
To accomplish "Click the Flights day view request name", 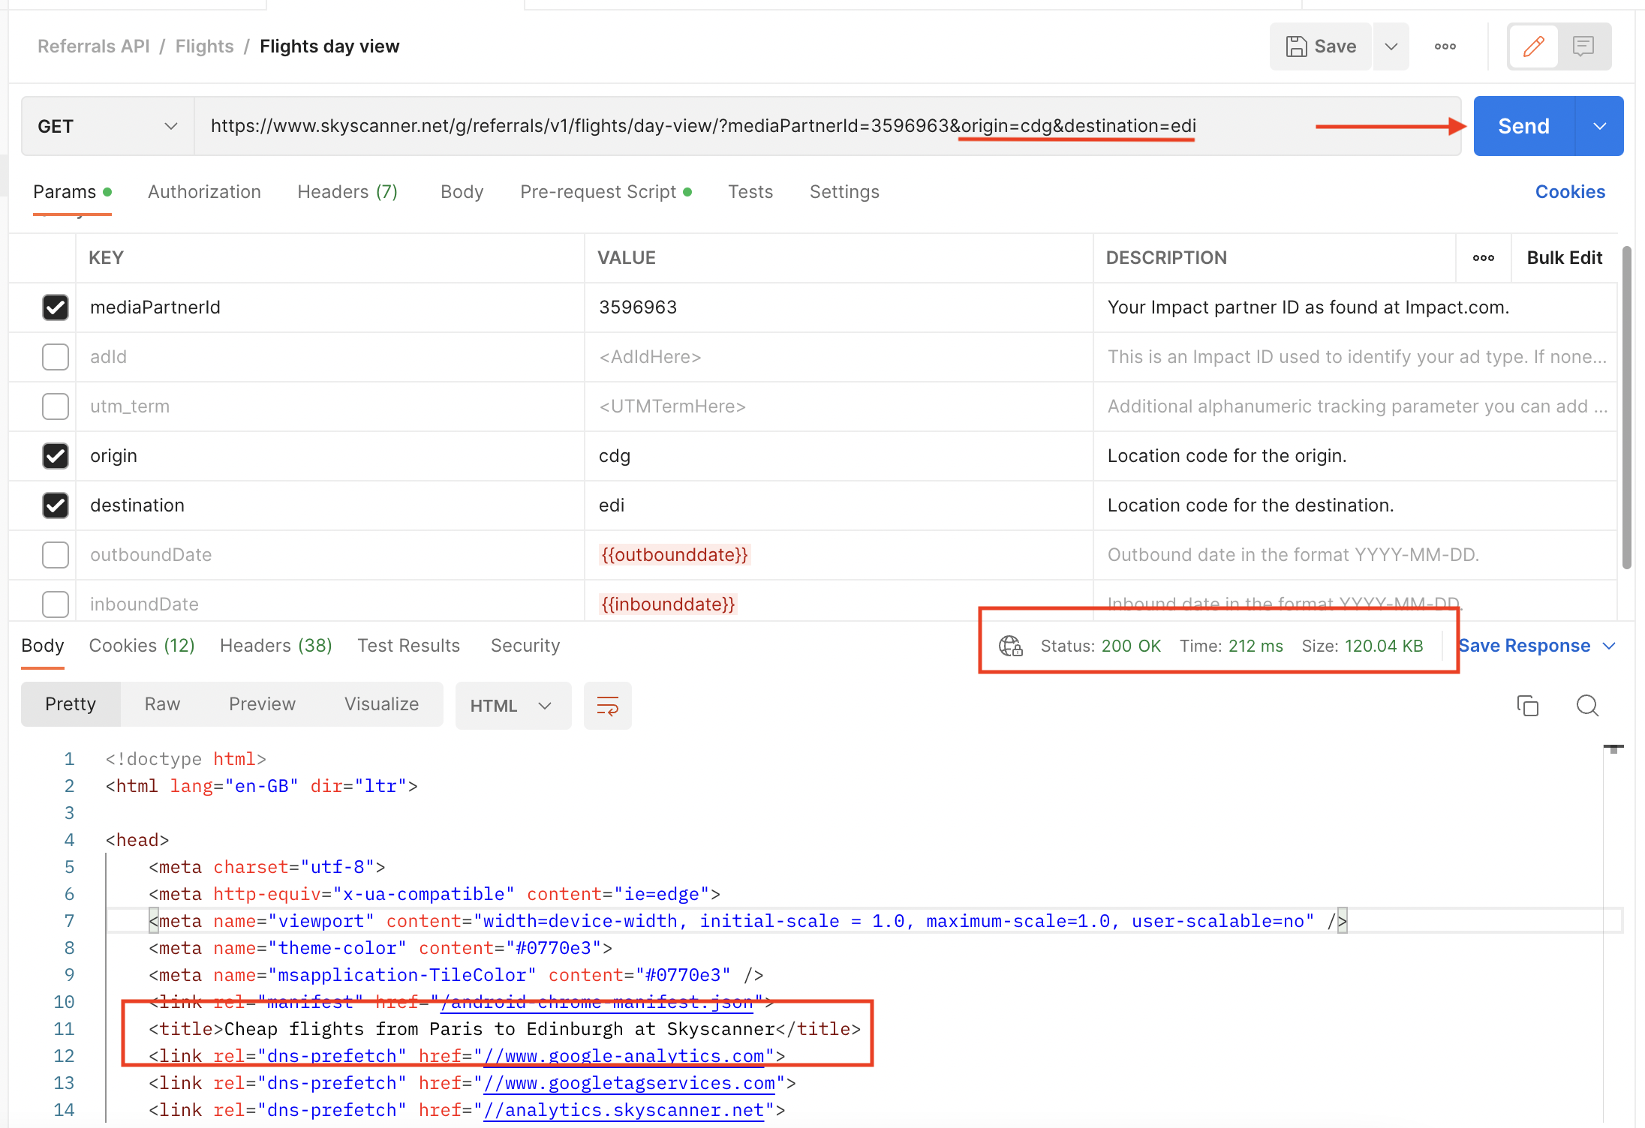I will (329, 46).
